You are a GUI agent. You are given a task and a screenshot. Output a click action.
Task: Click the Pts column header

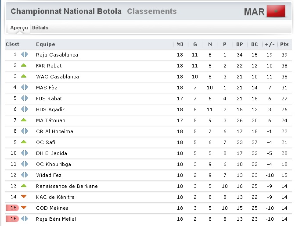[284, 44]
